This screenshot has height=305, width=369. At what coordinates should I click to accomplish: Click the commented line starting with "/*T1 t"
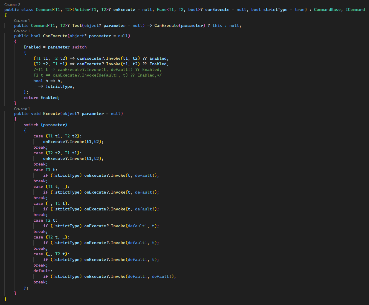[98, 69]
